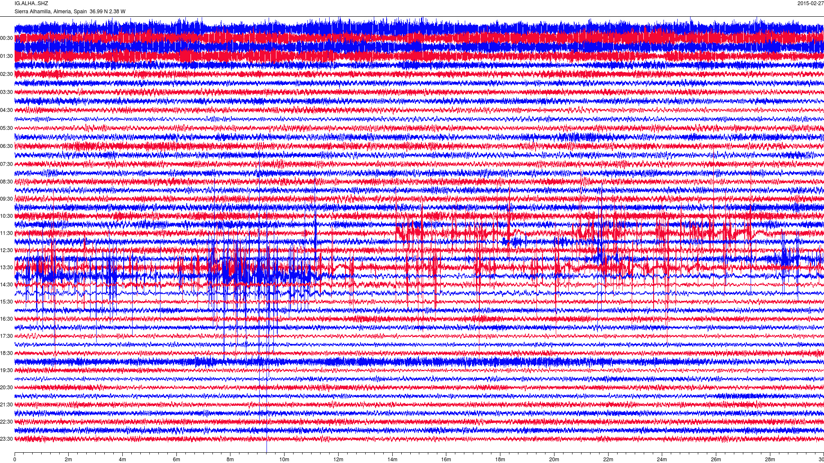Screen dimensions: 824x463
Task: Click the 10m tick on time axis
Action: [x=284, y=460]
